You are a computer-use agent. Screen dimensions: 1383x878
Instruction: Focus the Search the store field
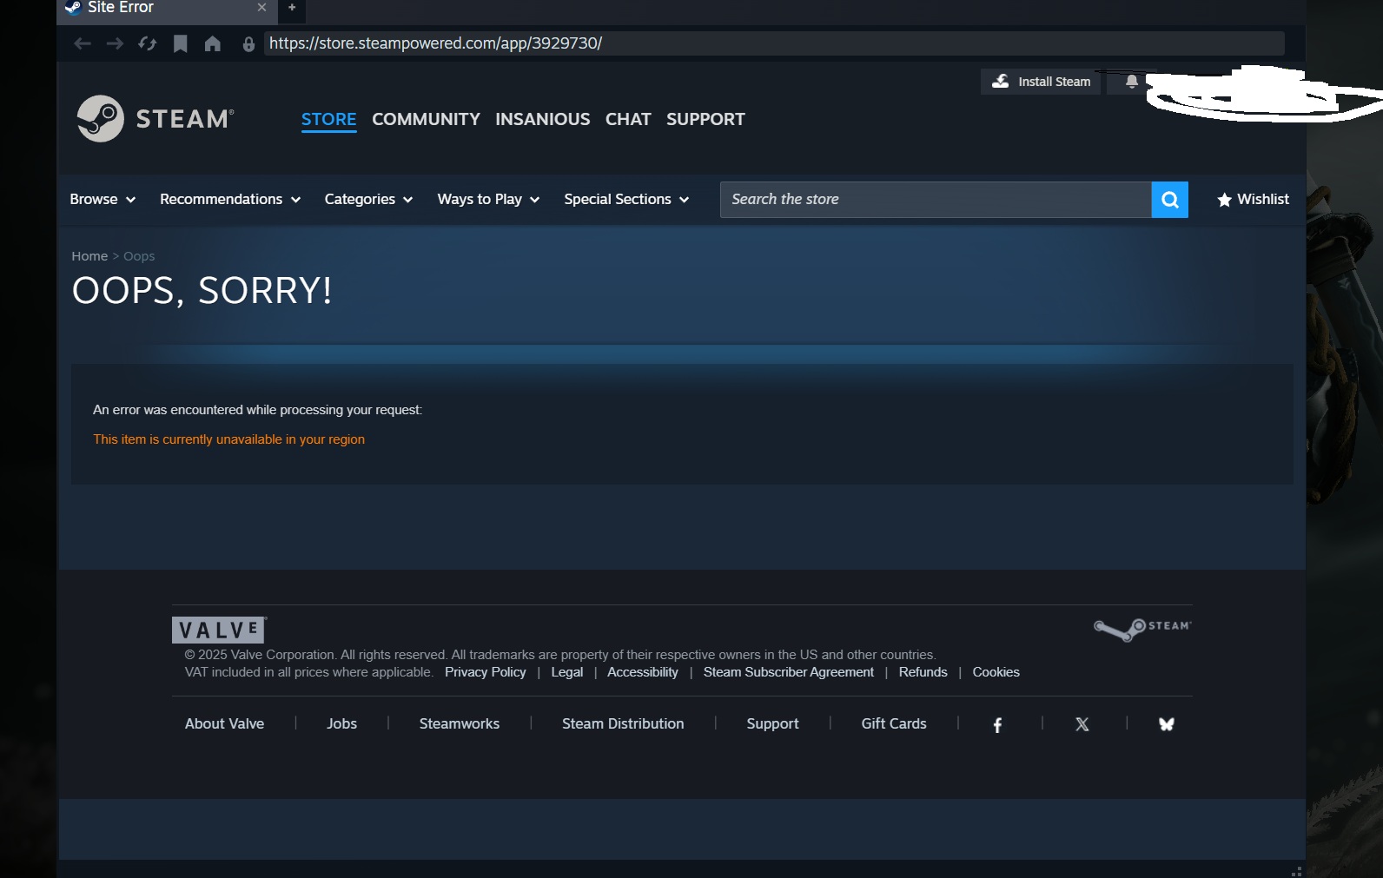click(x=935, y=200)
